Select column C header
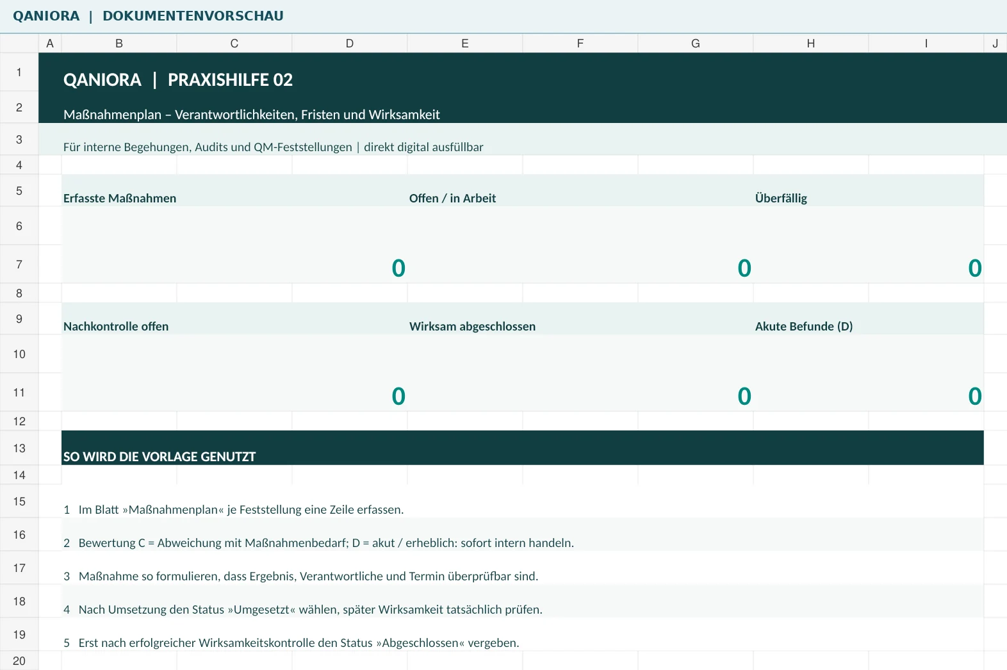This screenshot has width=1007, height=670. (234, 44)
